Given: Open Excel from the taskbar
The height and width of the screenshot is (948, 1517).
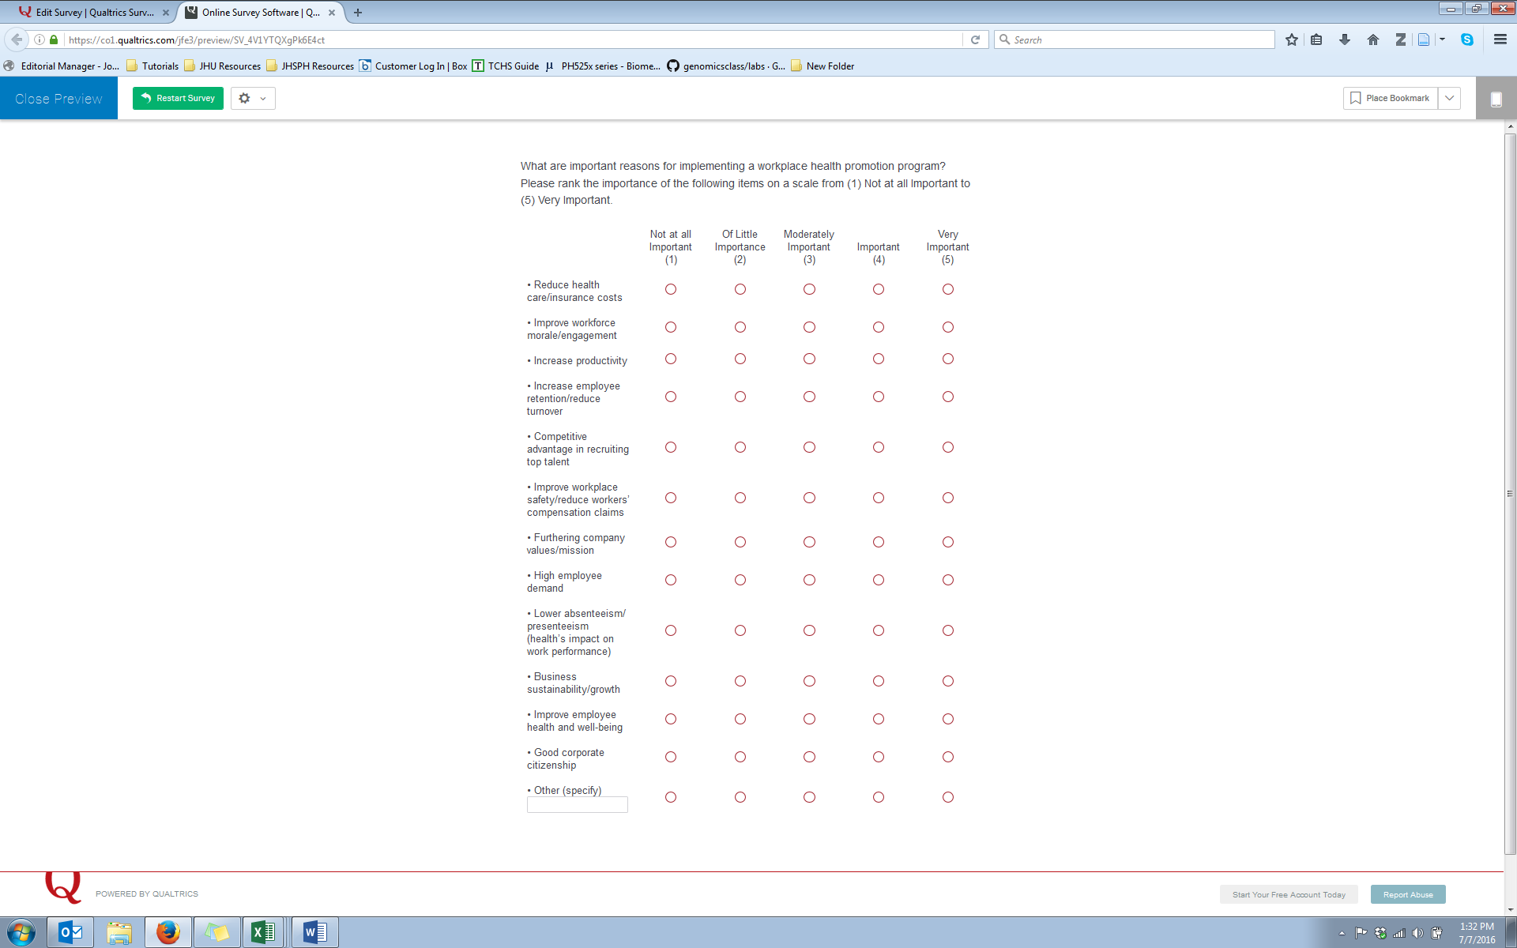Looking at the screenshot, I should click(x=262, y=932).
